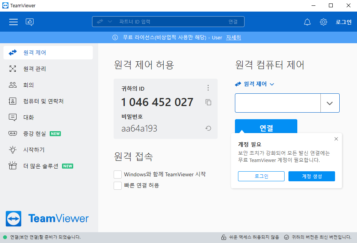
Task: Open the ID card three-dot options menu
Action: pyautogui.click(x=208, y=88)
